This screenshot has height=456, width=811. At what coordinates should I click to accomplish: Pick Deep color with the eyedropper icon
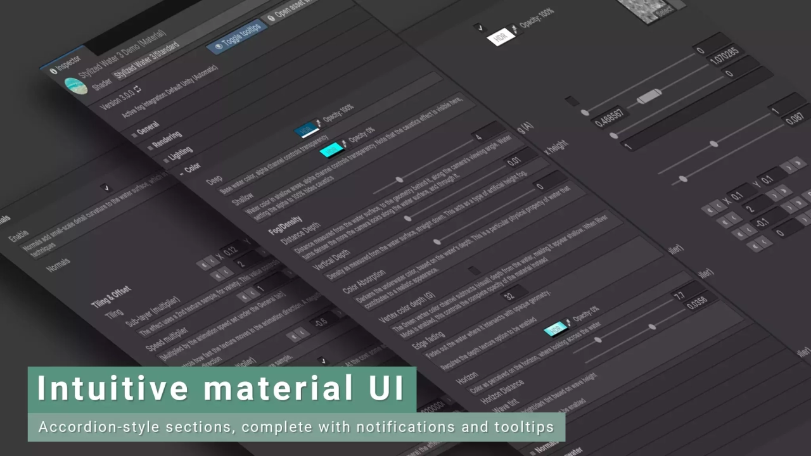[319, 122]
